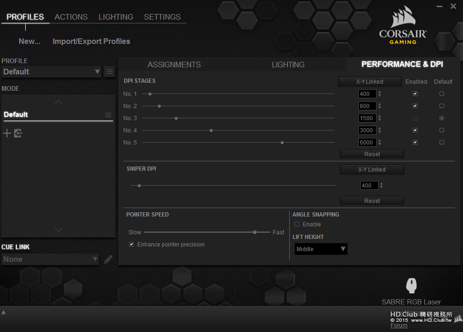Step the No. 2 DPI value spinner
Screen dimensions: 463x332
[379, 106]
